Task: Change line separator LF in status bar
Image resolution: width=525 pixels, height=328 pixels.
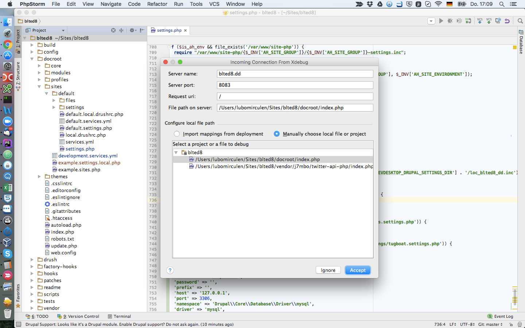Action: (453, 324)
